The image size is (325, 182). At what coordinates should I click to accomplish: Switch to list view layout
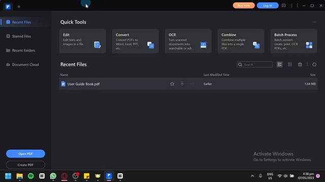tap(280, 65)
